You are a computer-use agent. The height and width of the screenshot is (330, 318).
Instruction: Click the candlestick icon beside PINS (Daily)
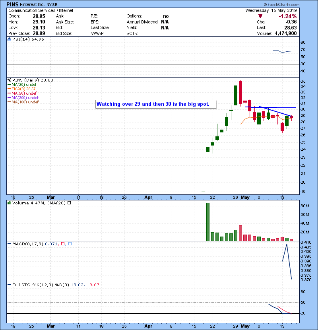click(x=9, y=80)
